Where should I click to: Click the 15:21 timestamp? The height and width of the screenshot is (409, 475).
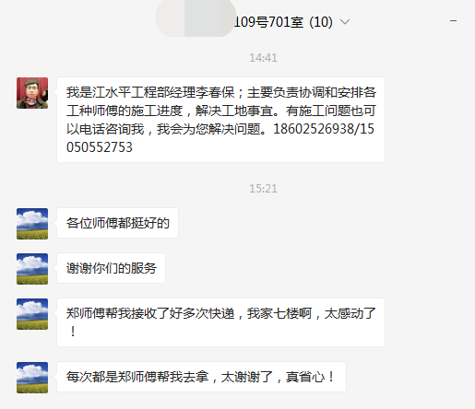pyautogui.click(x=263, y=189)
